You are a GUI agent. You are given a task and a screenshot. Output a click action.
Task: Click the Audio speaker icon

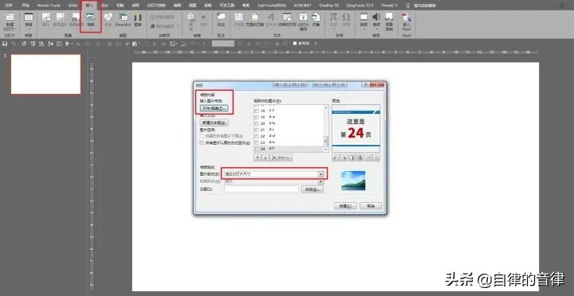376,17
